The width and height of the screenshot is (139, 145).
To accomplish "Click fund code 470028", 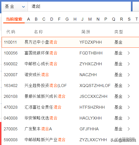I will 11,107.
